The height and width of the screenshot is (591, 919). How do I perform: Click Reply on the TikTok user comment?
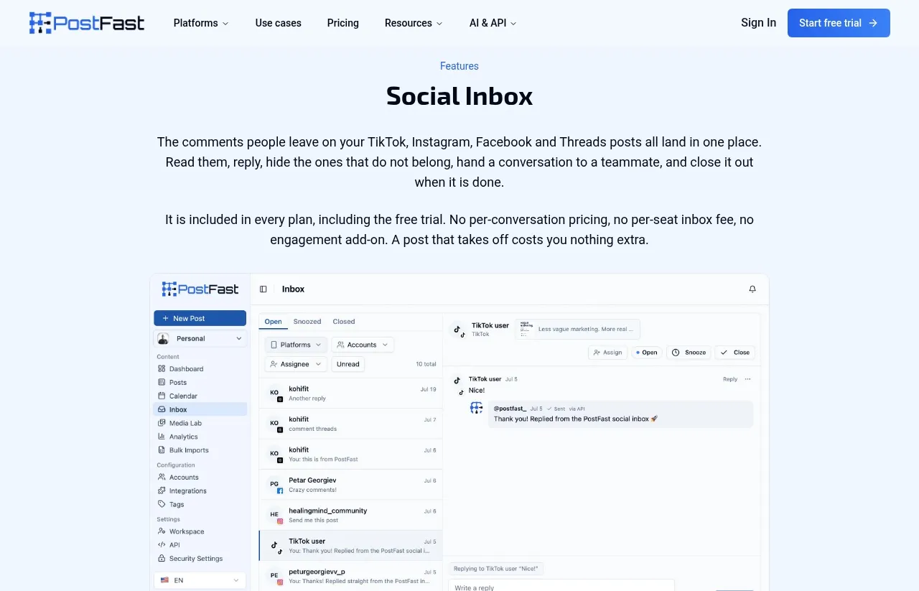(730, 379)
